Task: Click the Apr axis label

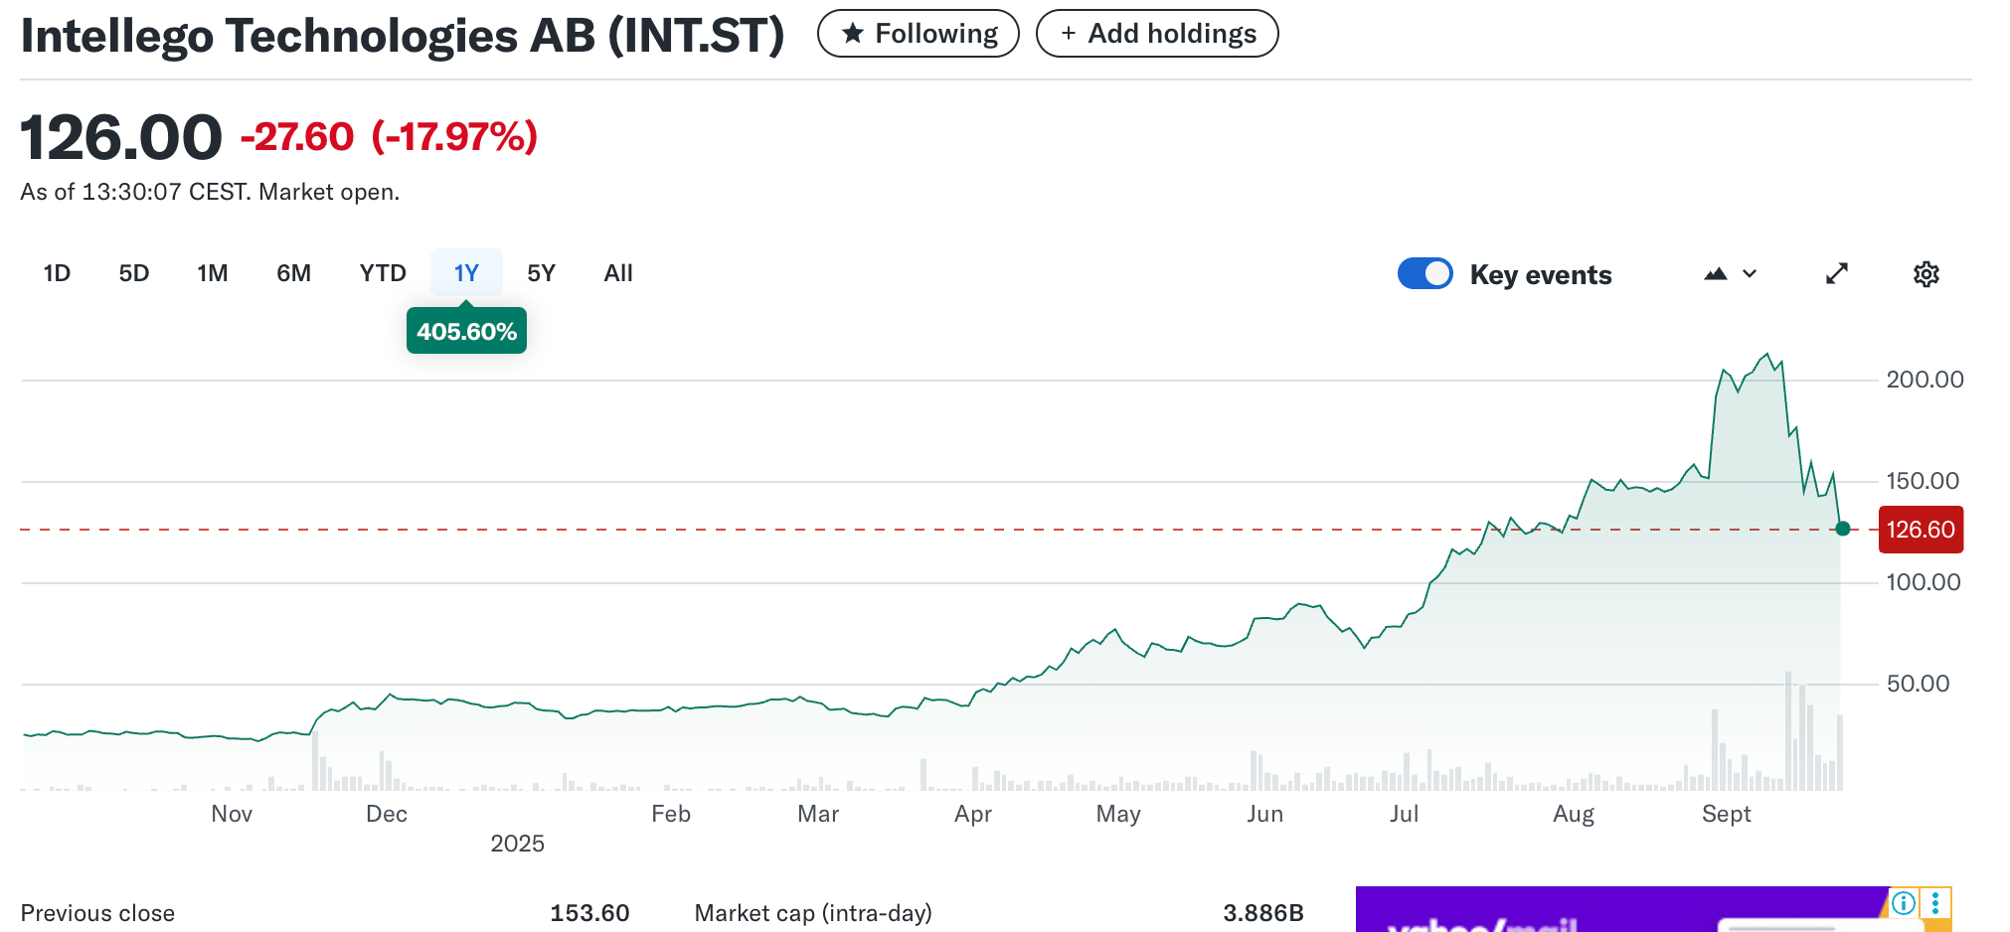Action: 972,815
